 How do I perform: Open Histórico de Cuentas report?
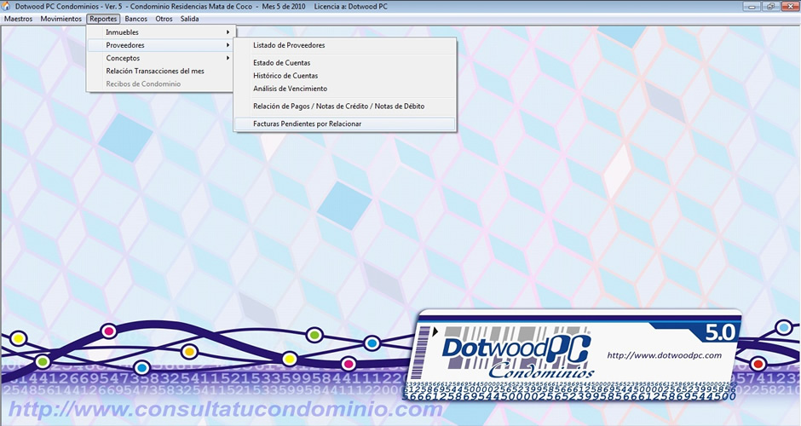(345, 76)
